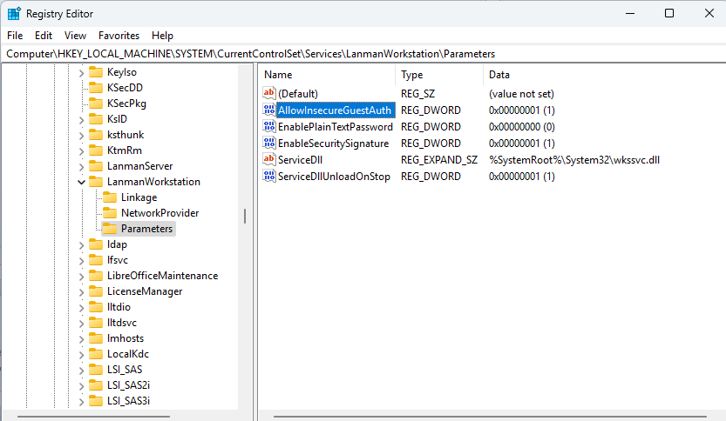Click the tree pane vertical scrollbar

click(244, 216)
